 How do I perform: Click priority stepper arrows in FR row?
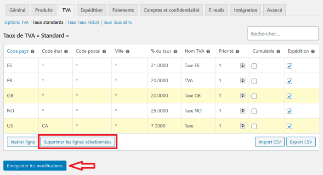tap(243, 80)
